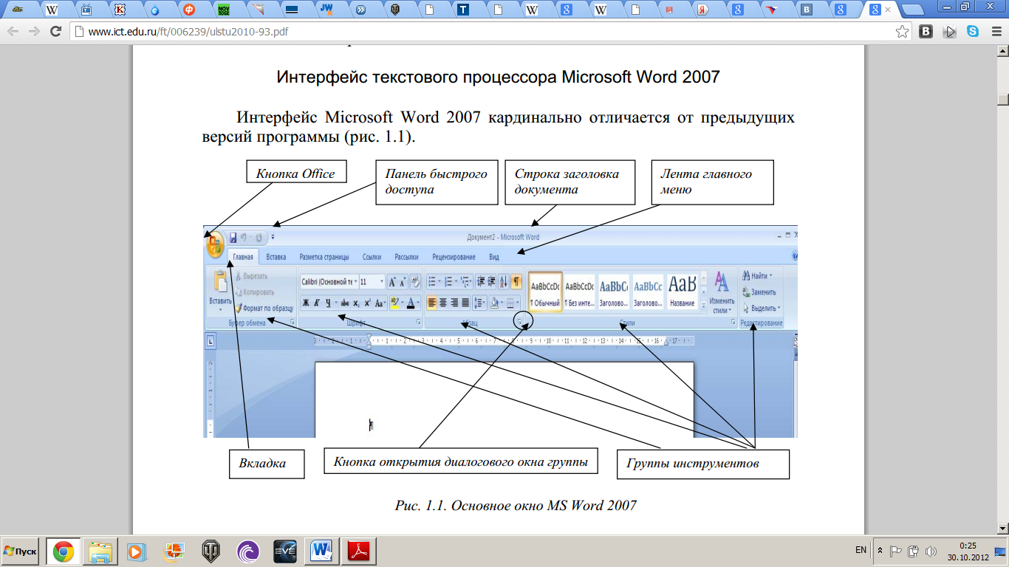Open the quick access customize dropdown arrow
This screenshot has width=1009, height=567.
click(273, 237)
